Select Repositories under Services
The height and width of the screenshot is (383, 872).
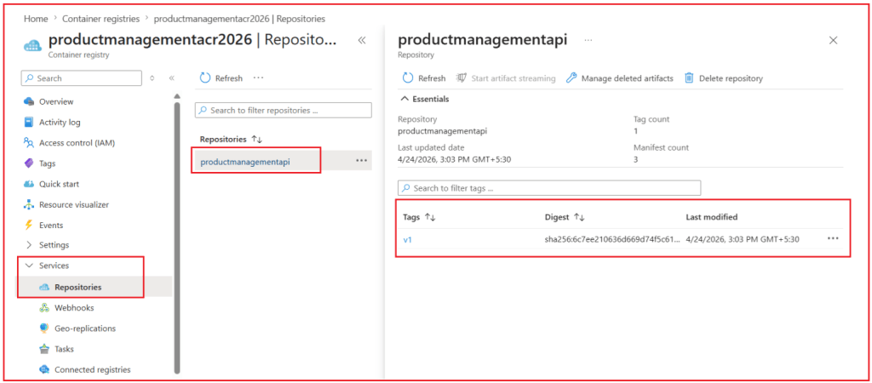[77, 288]
